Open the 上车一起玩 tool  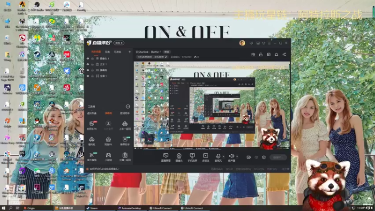point(125,125)
